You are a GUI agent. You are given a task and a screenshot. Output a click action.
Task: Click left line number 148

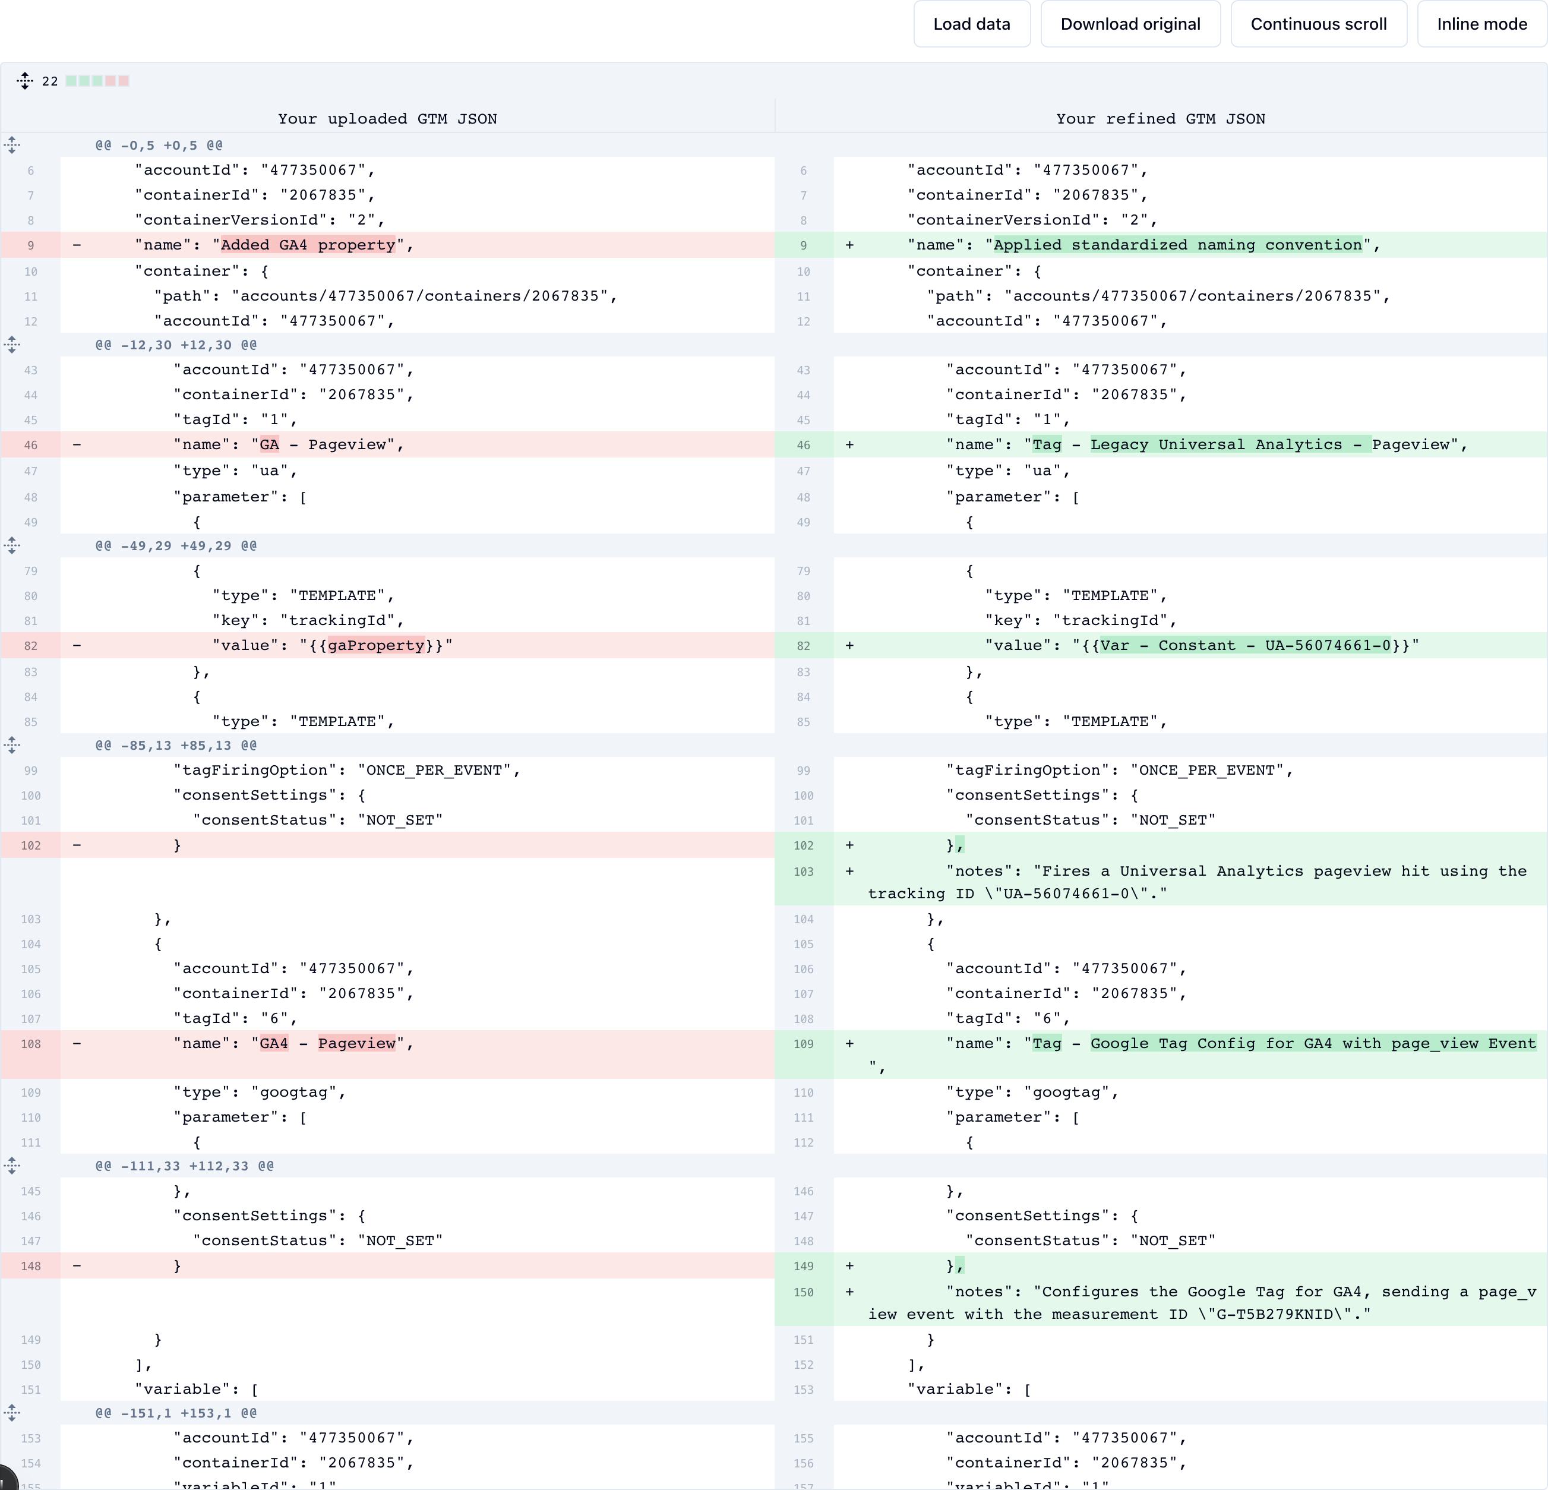[30, 1267]
